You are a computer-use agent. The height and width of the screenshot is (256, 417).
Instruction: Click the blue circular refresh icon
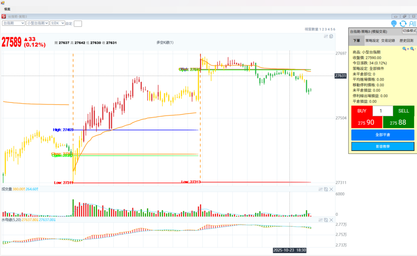coord(403,24)
